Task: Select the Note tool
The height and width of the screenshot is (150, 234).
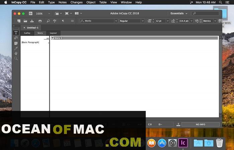Action: (16, 43)
